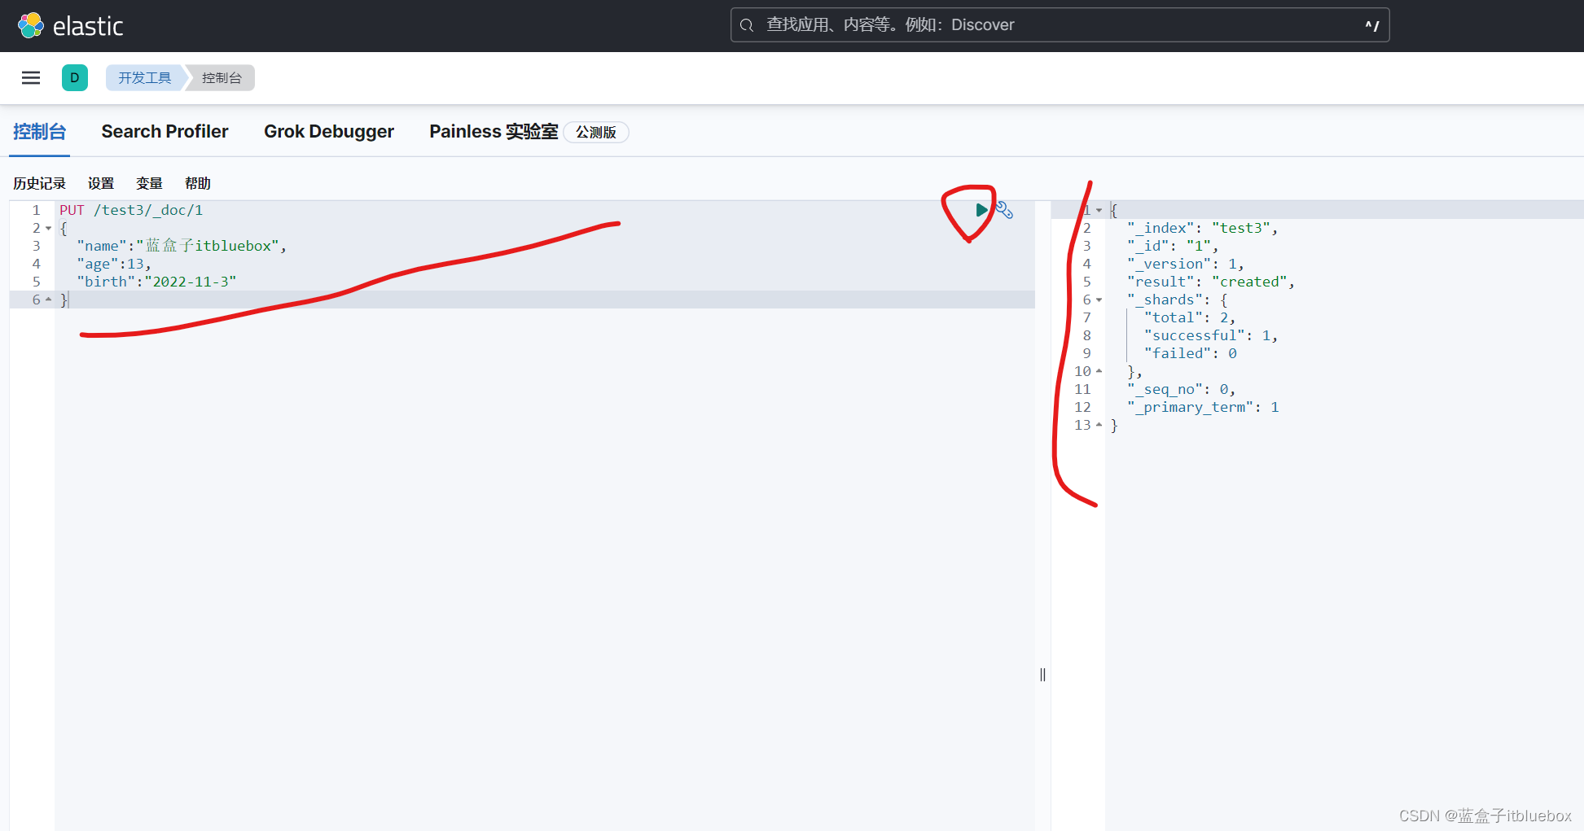Viewport: 1584px width, 831px height.
Task: Select the 控制台 tab
Action: [x=38, y=131]
